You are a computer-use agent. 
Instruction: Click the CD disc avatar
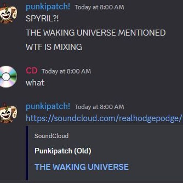pyautogui.click(x=8, y=77)
